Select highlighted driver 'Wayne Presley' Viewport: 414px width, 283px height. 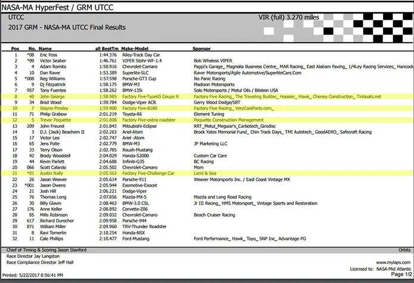tap(54, 108)
